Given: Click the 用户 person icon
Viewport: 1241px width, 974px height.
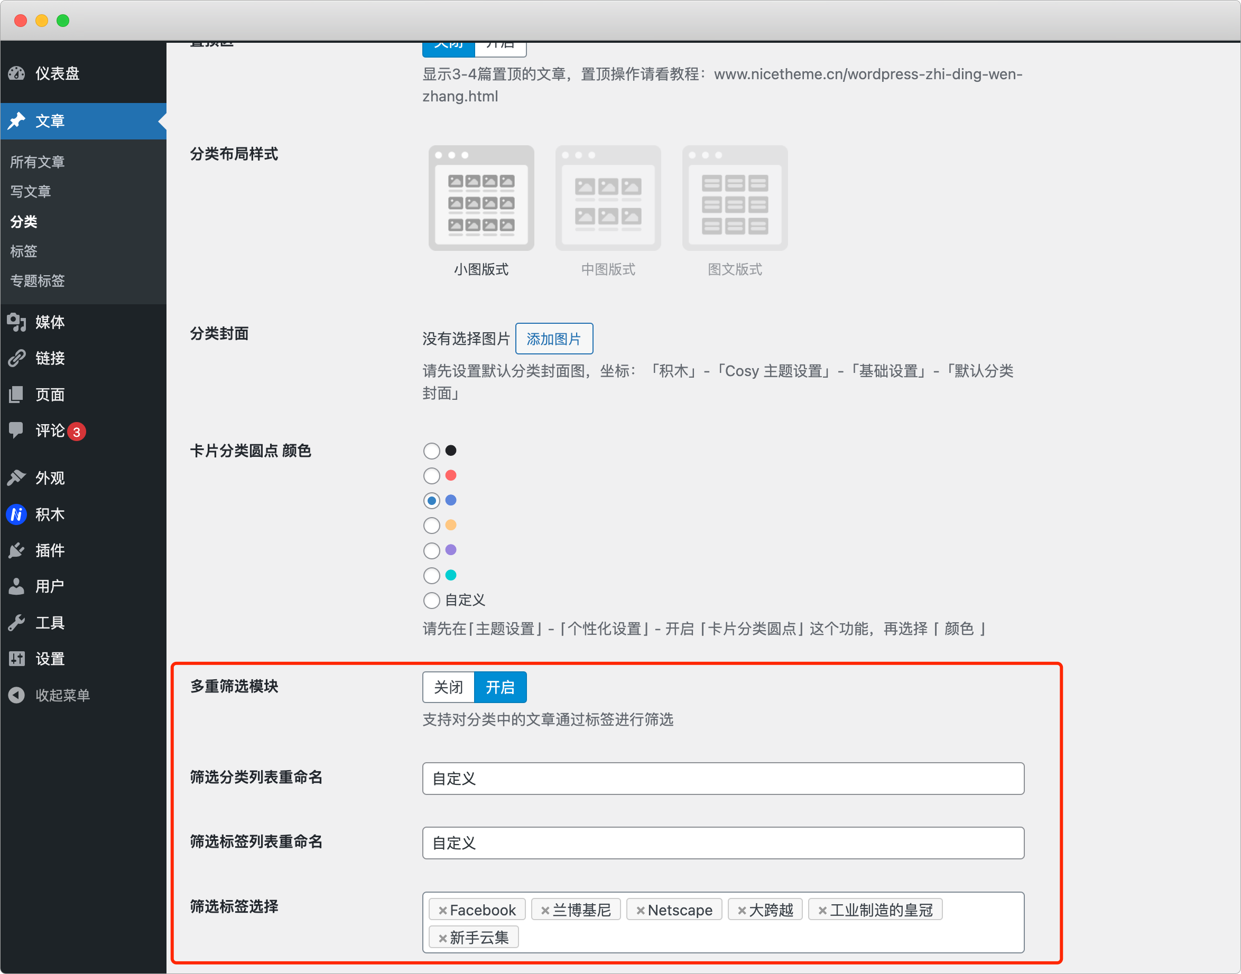Looking at the screenshot, I should (x=16, y=586).
